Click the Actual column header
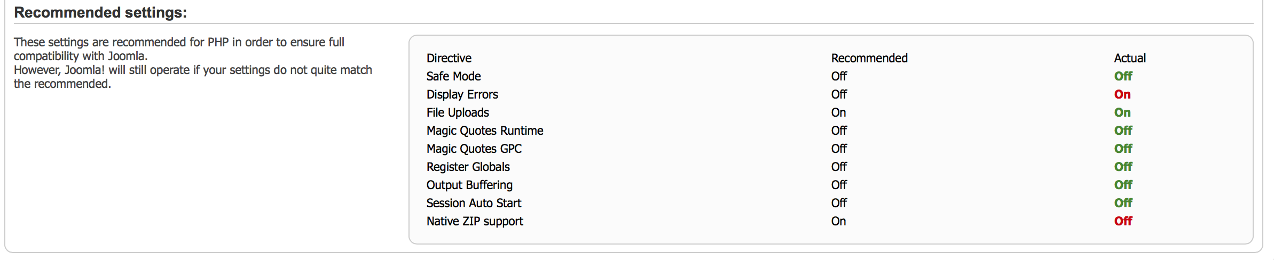Screen dimensions: 1274x260 pos(1130,58)
